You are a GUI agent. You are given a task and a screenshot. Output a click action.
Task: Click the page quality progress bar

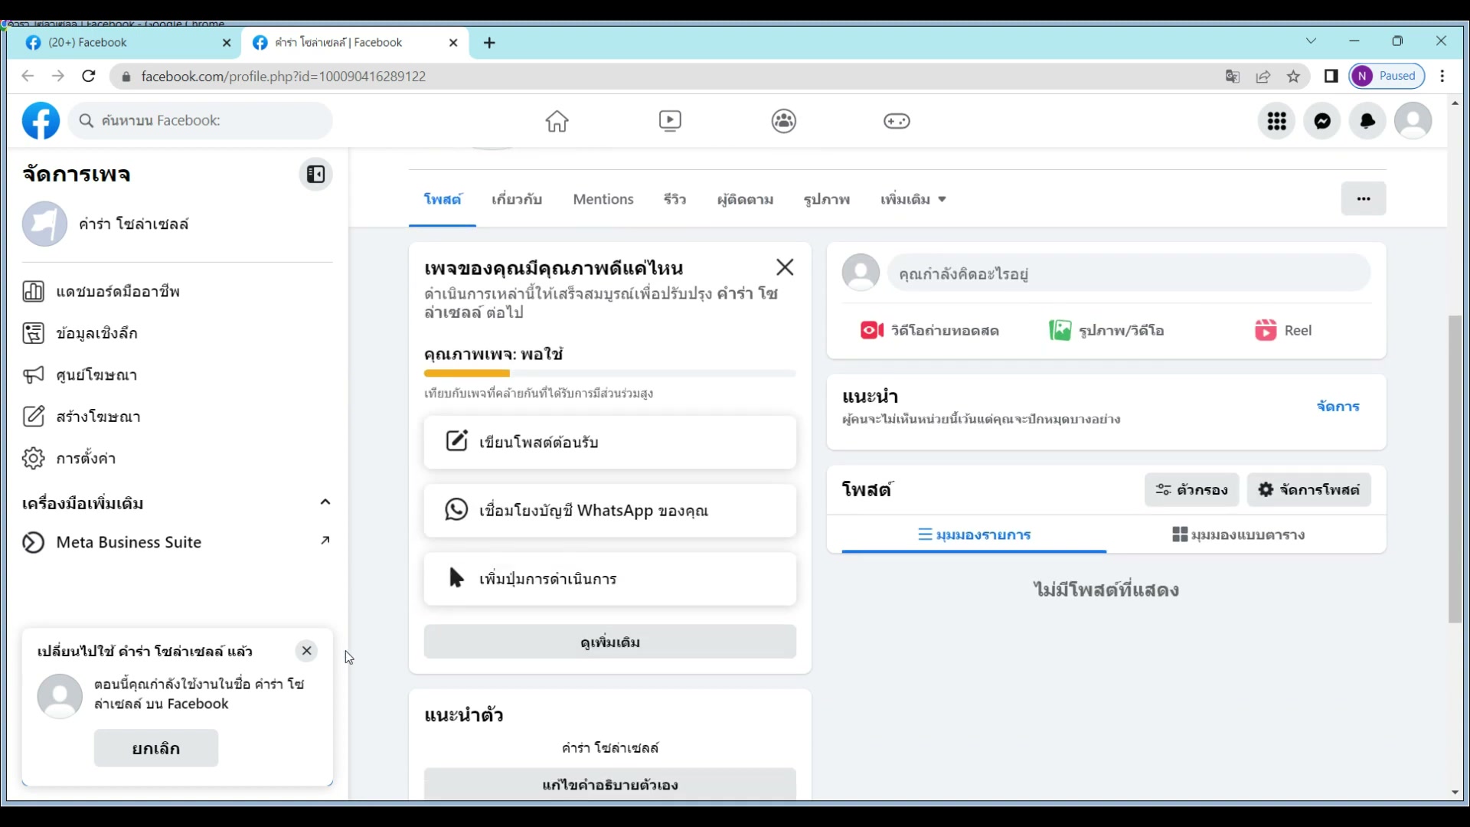609,374
